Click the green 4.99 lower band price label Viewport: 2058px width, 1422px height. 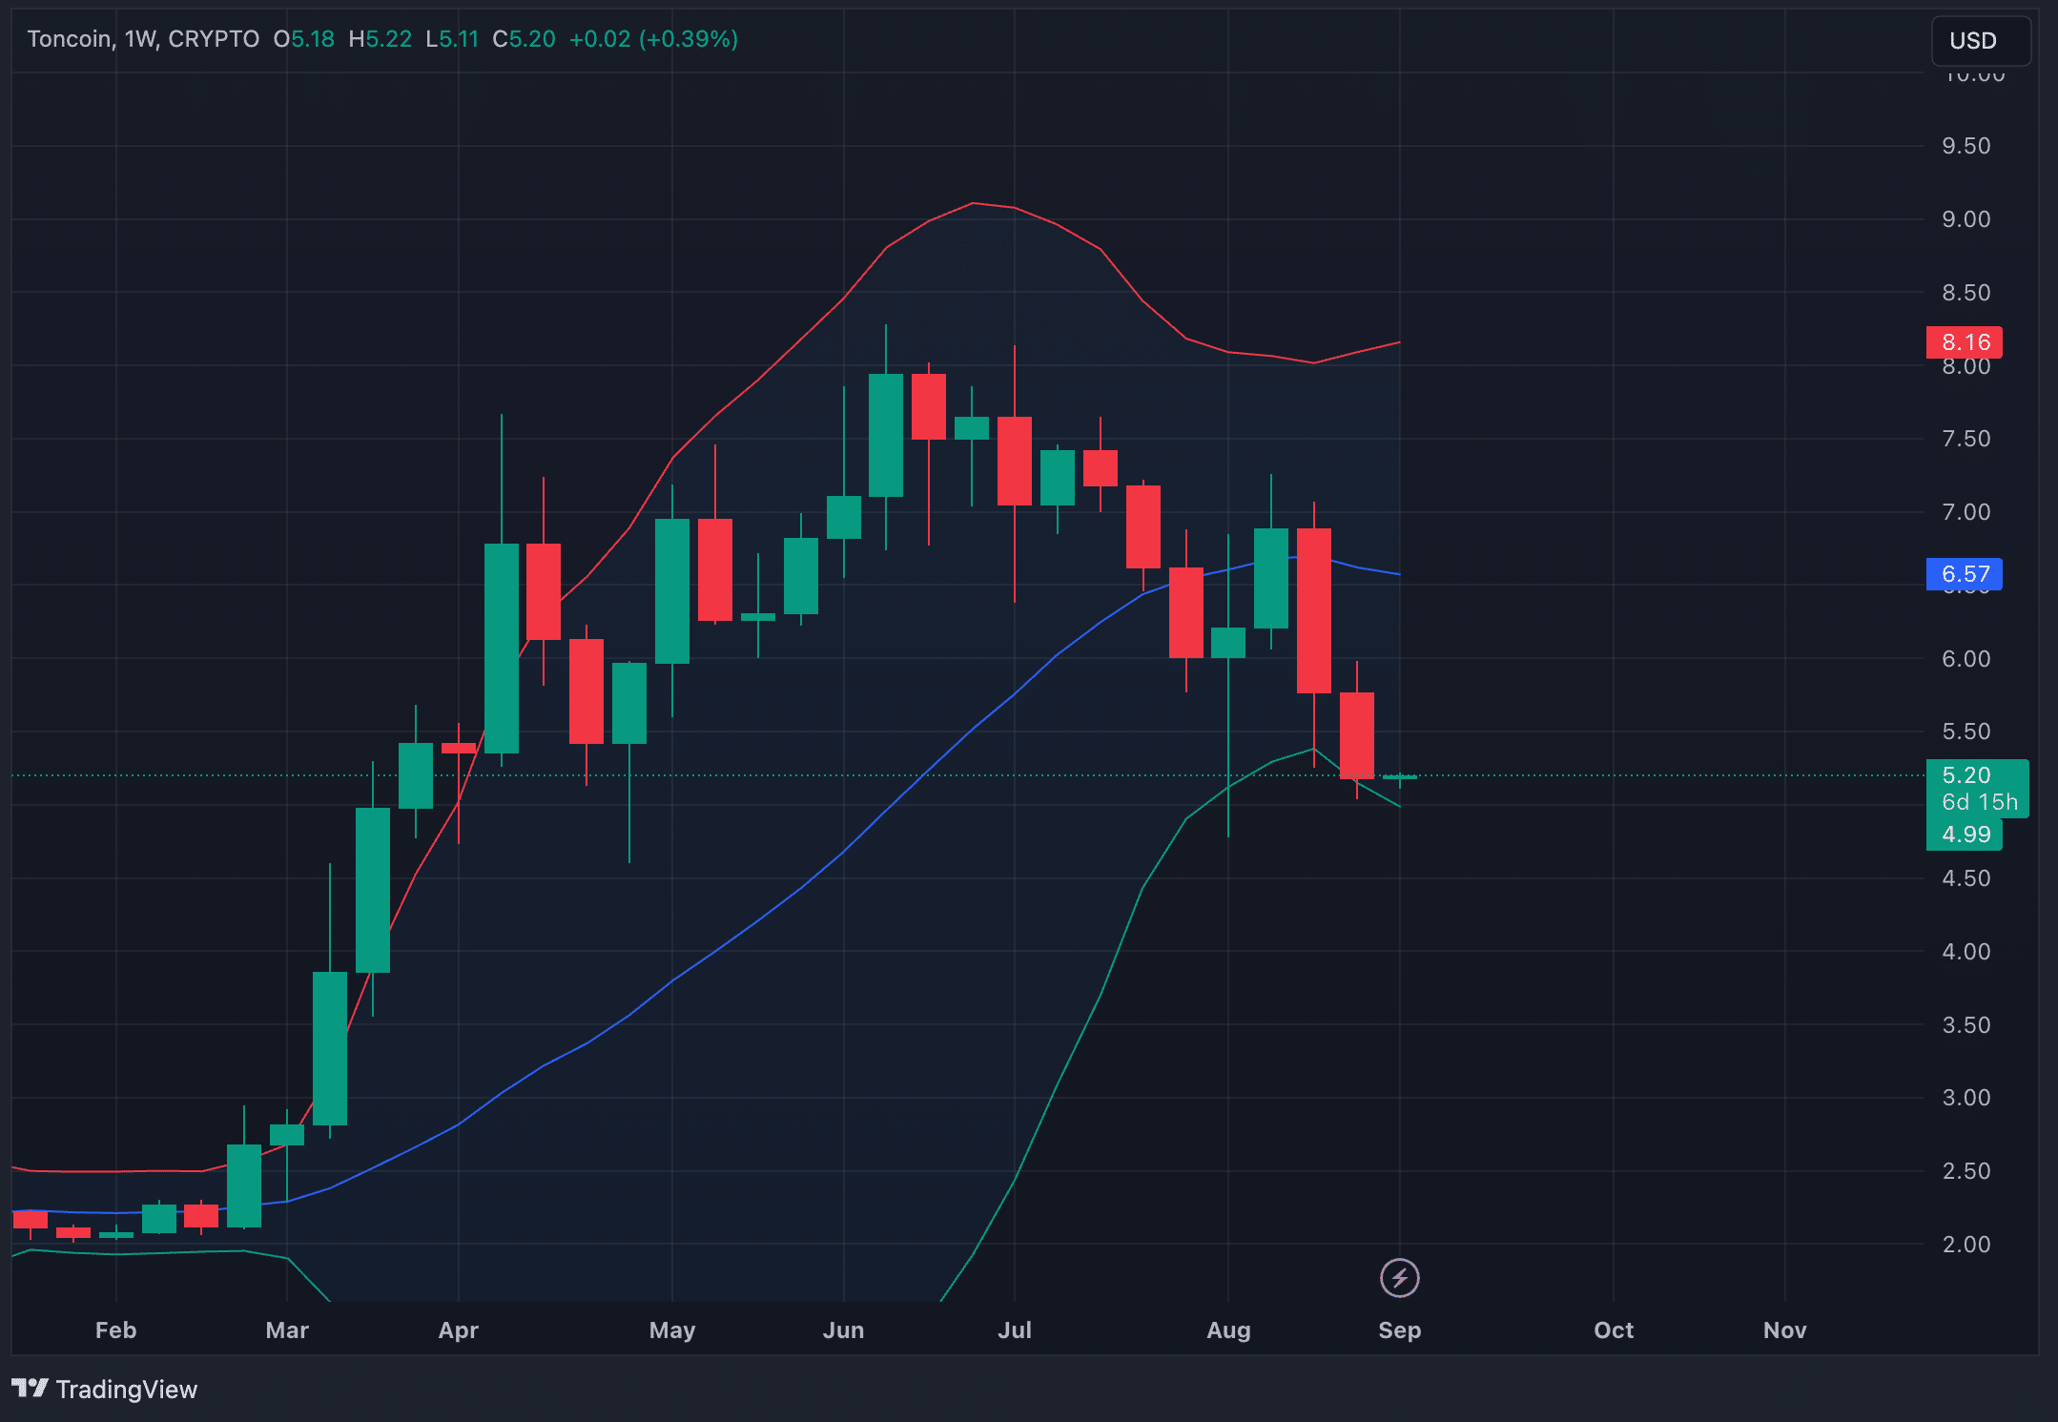[1965, 835]
